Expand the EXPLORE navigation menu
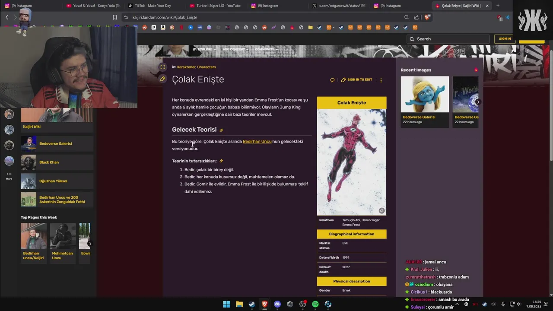Image resolution: width=553 pixels, height=311 pixels. (x=205, y=49)
